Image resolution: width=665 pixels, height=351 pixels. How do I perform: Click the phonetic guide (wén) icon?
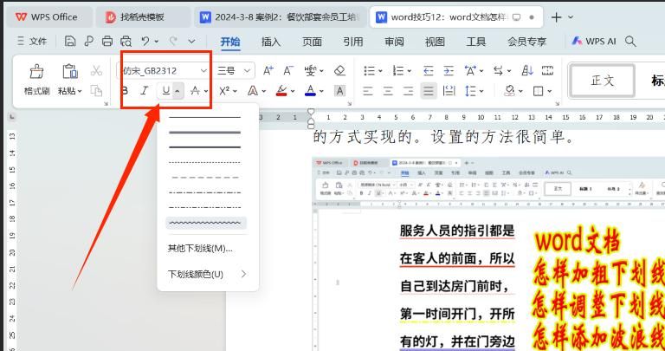311,70
